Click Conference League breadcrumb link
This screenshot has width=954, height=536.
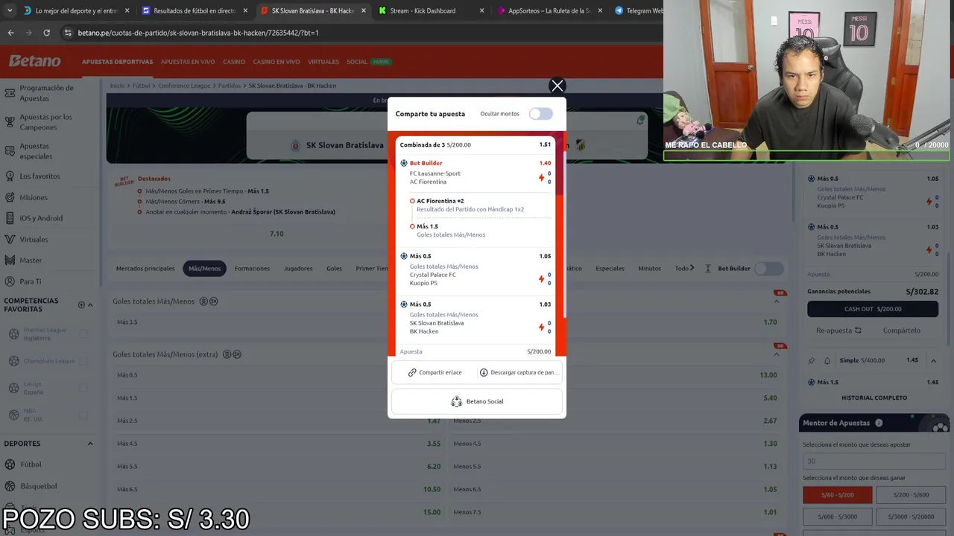184,86
